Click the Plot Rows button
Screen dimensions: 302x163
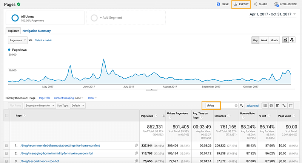[x=15, y=106]
